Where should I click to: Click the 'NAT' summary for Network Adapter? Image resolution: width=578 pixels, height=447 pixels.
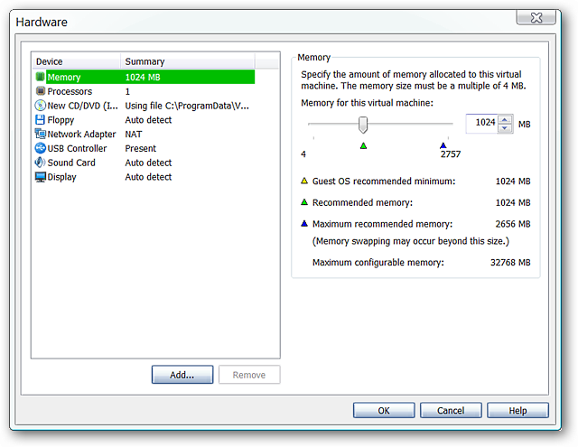134,135
